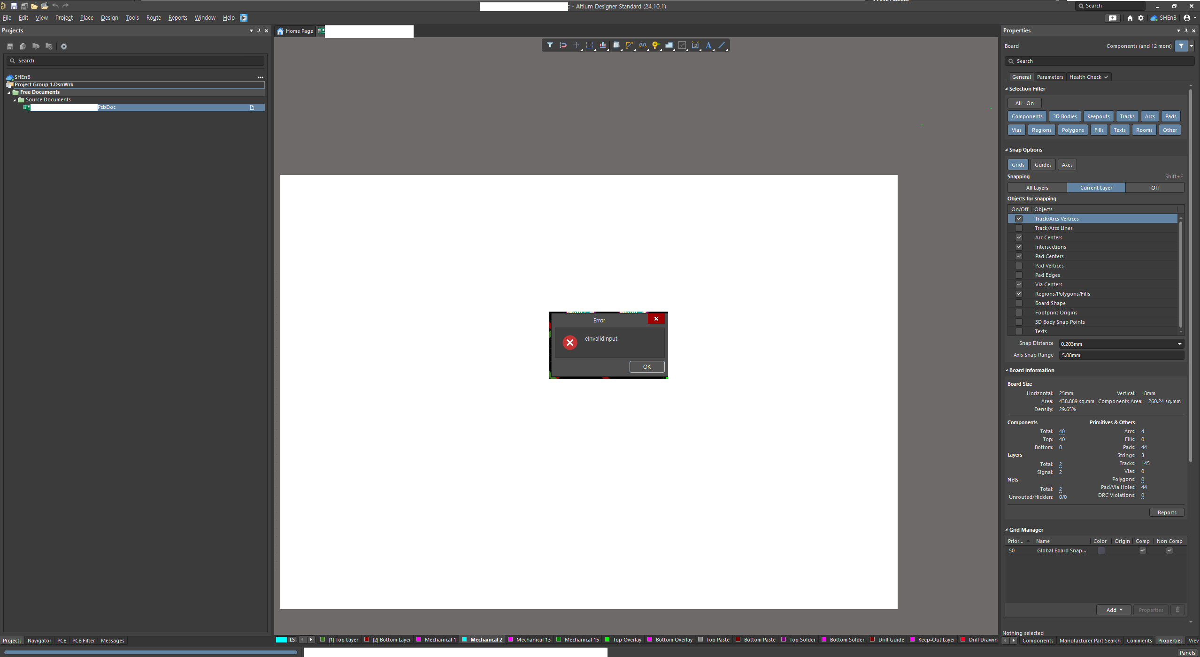This screenshot has width=1200, height=657.
Task: Click the Global Board Snap grid color swatch
Action: [1101, 550]
